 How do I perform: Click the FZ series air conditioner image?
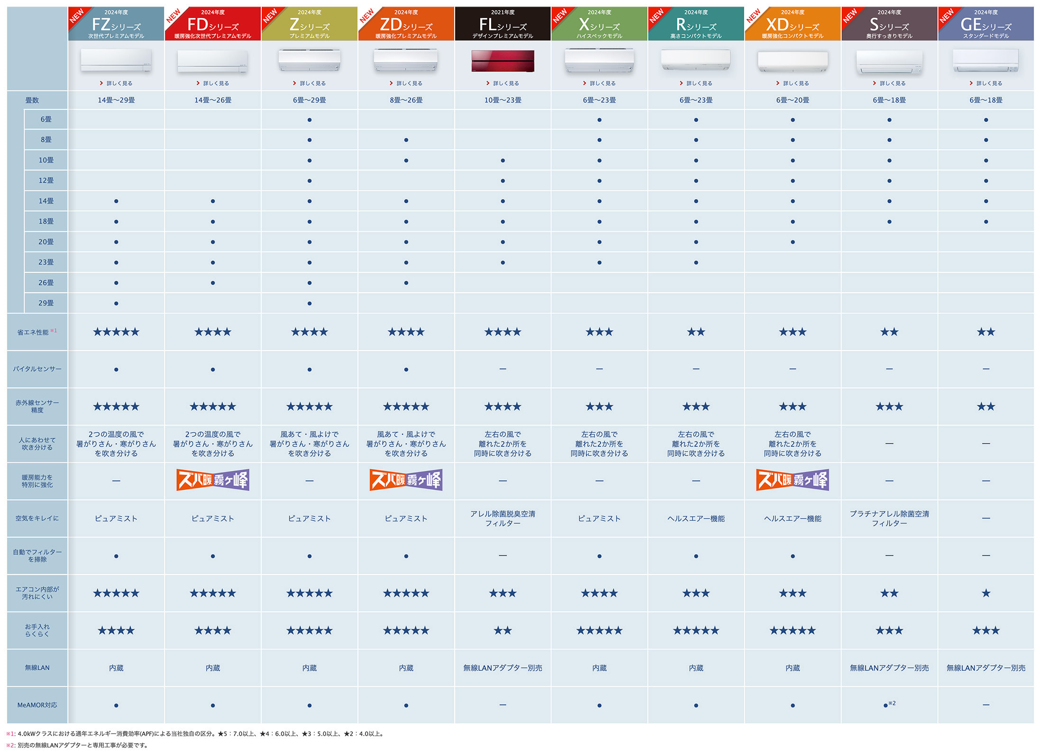coord(116,60)
